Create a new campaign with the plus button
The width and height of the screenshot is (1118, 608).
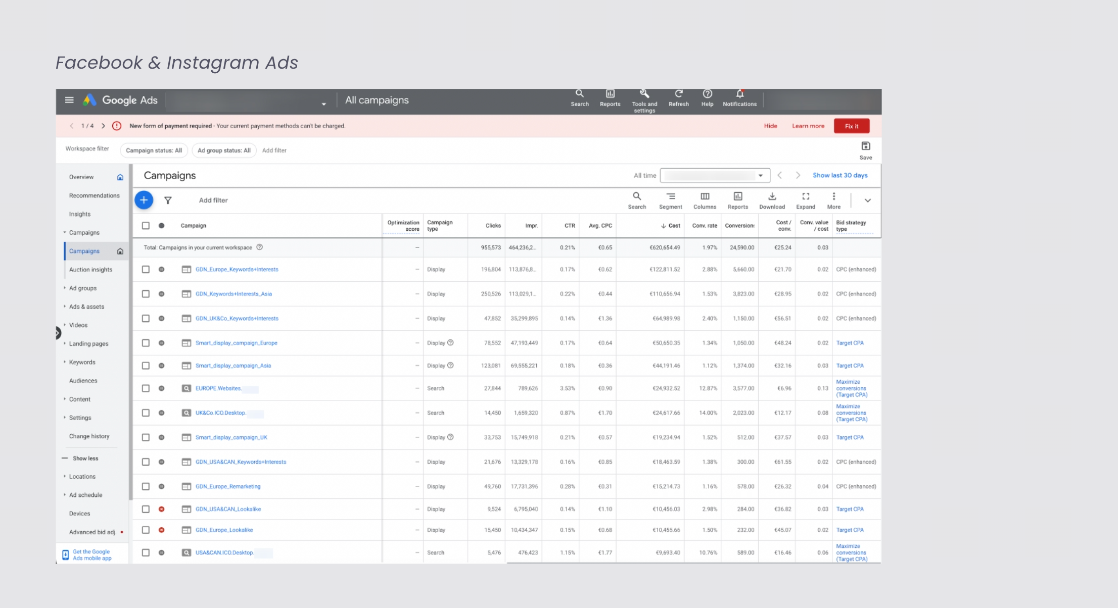[144, 200]
